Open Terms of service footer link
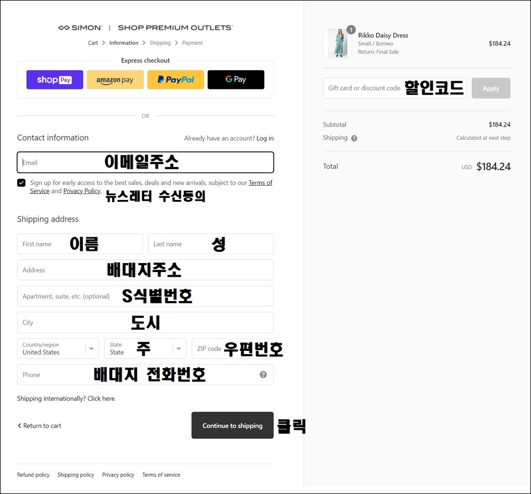Image resolution: width=531 pixels, height=494 pixels. tap(161, 475)
